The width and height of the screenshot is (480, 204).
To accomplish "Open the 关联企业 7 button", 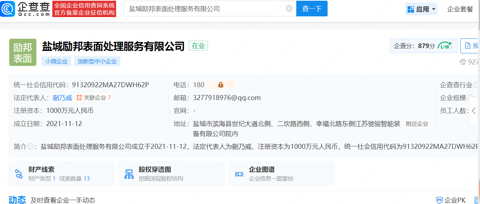I will pos(94,98).
